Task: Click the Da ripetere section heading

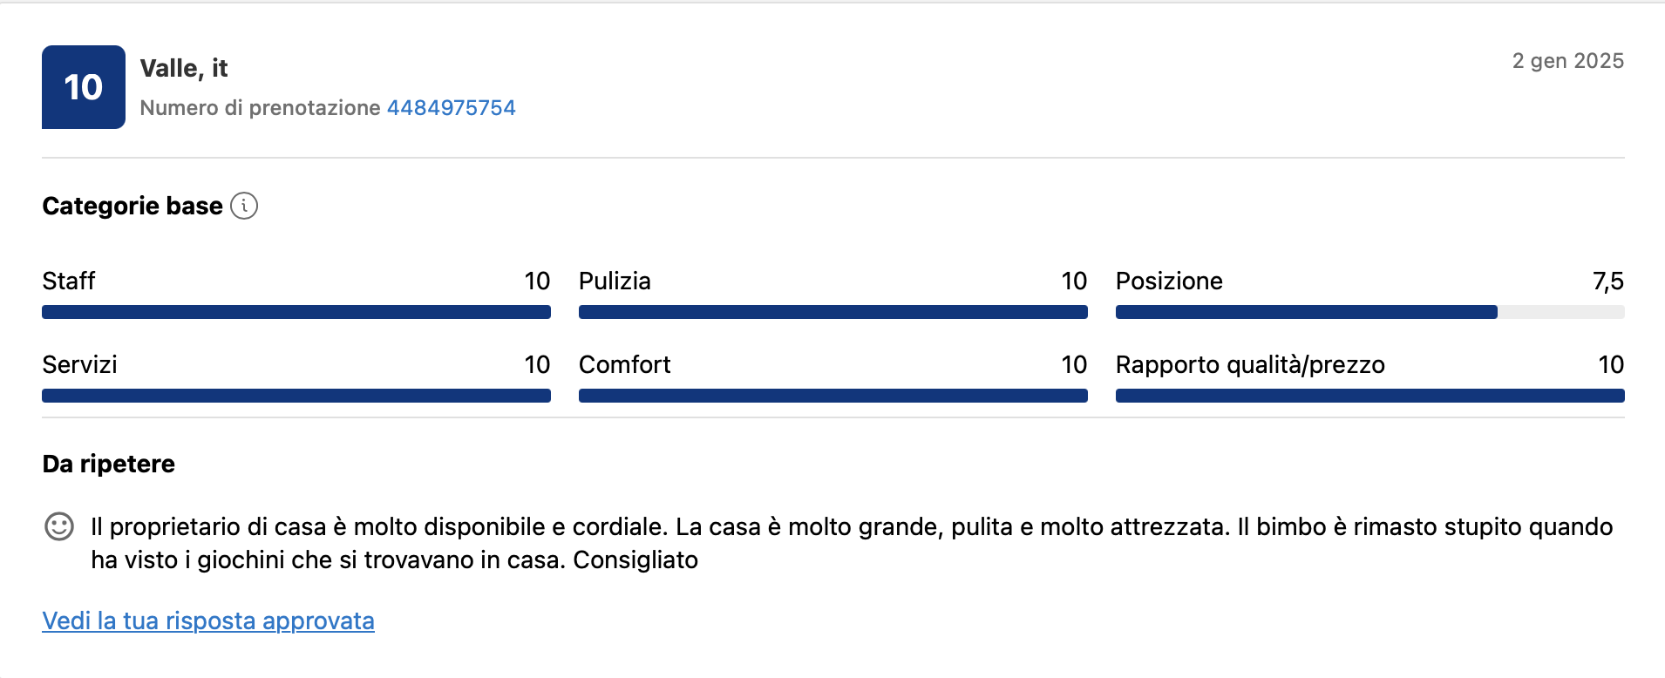Action: click(108, 464)
